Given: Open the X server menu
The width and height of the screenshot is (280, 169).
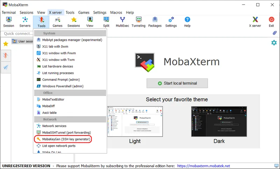Looking at the screenshot, I should point(56,13).
